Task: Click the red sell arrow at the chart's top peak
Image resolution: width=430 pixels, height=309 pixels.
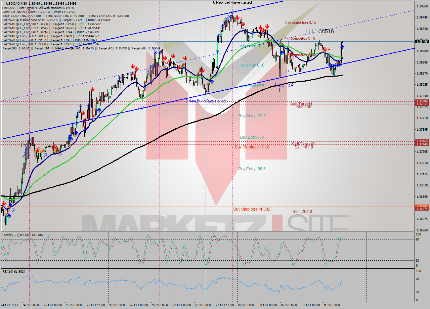Action: (x=238, y=18)
